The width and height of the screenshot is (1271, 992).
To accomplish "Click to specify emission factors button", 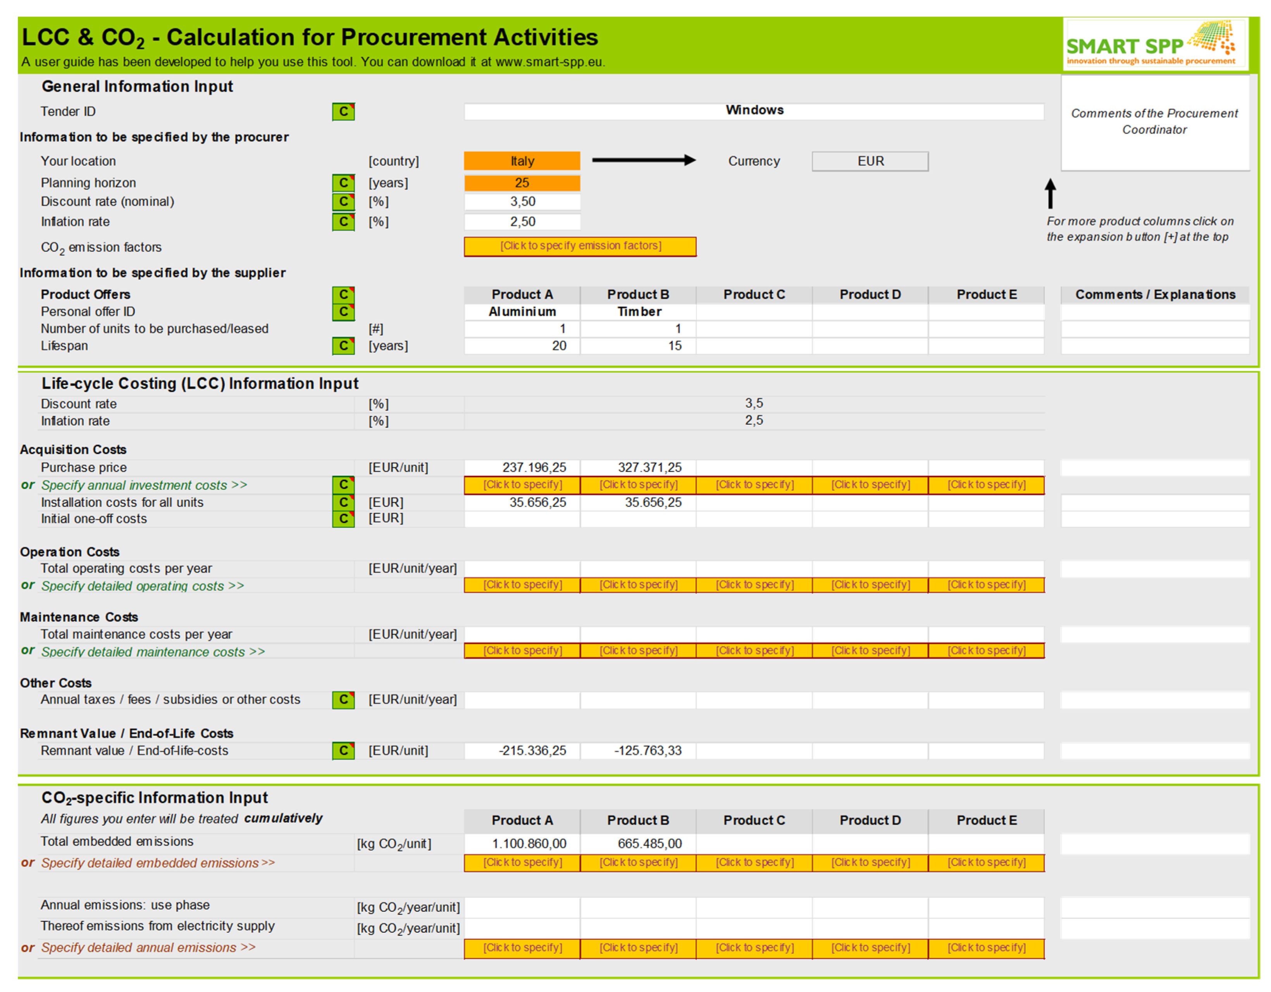I will (x=580, y=246).
